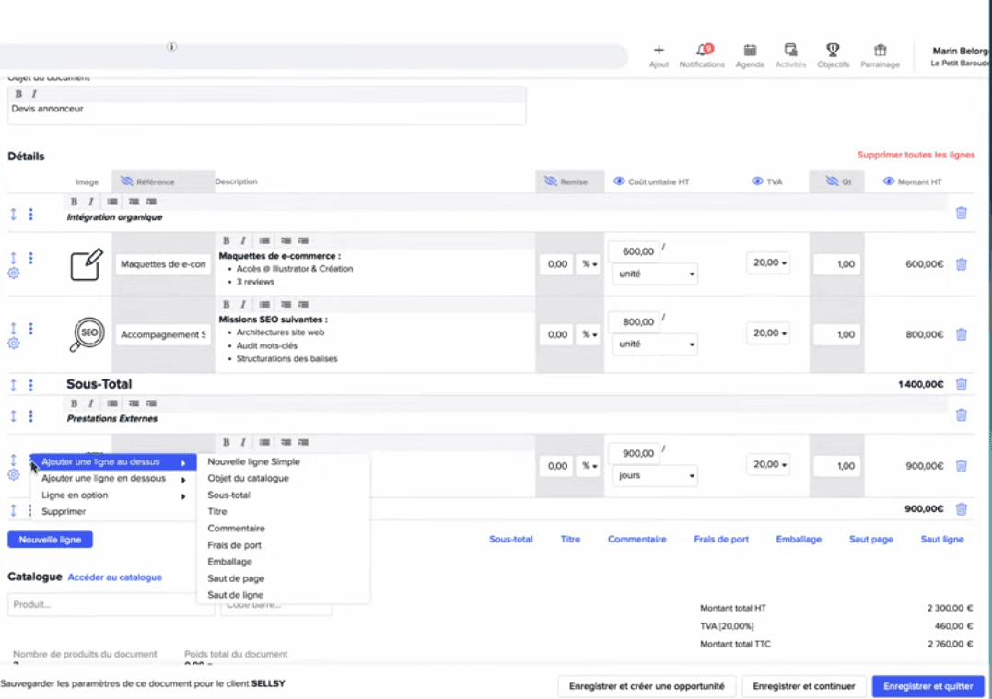Open jours unit dropdown
The width and height of the screenshot is (992, 699).
pyautogui.click(x=655, y=476)
